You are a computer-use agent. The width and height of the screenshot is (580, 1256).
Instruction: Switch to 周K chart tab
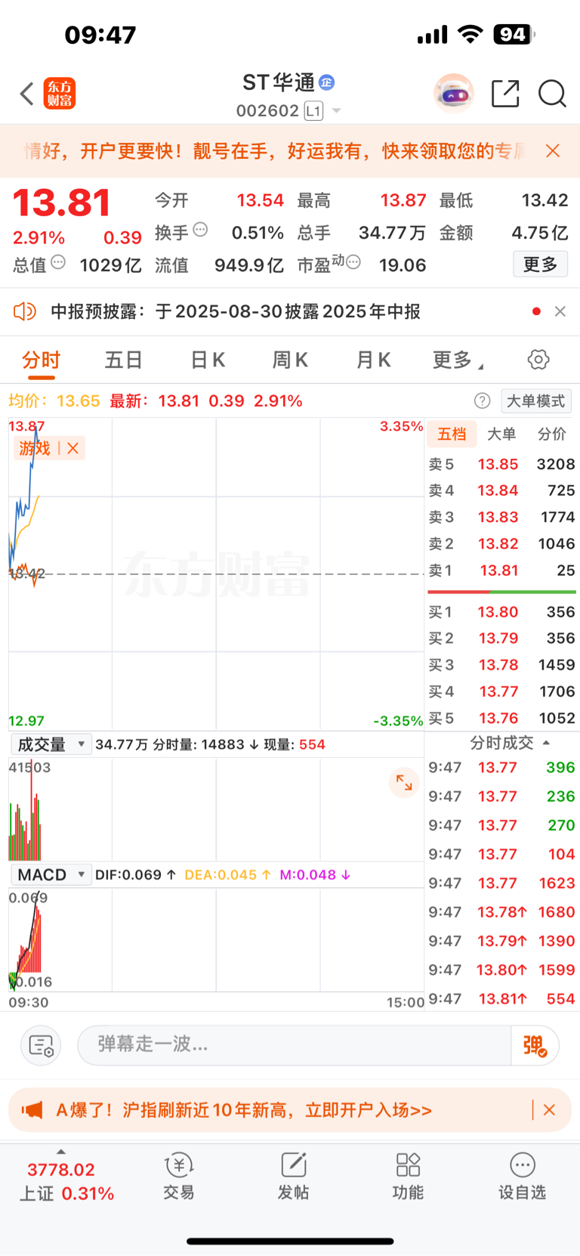click(x=290, y=360)
